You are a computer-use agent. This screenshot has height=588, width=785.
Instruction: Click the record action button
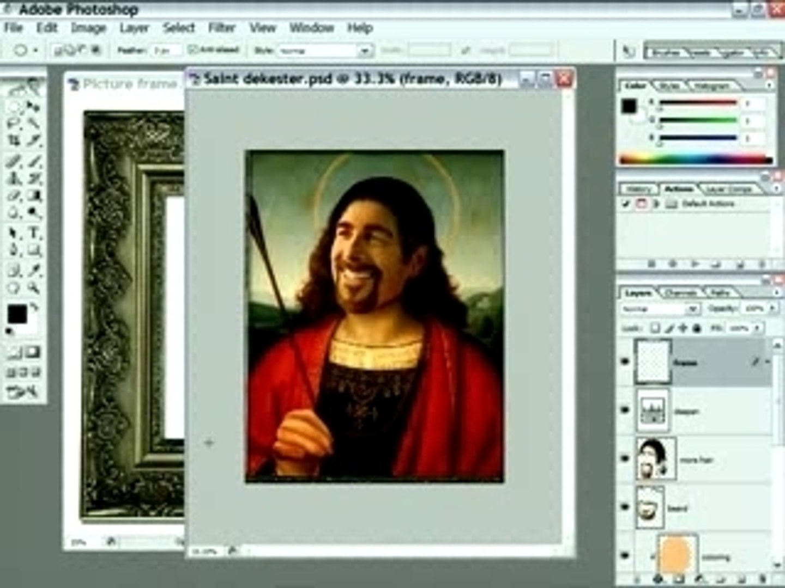click(x=672, y=264)
